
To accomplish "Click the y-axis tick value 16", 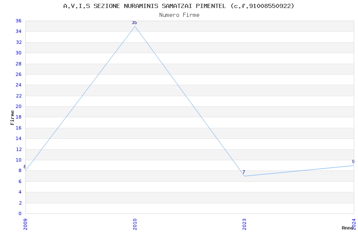I will [19, 128].
